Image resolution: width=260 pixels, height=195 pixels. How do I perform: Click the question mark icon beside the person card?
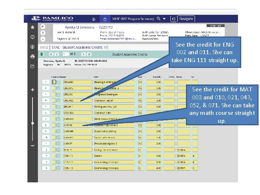click(x=43, y=33)
